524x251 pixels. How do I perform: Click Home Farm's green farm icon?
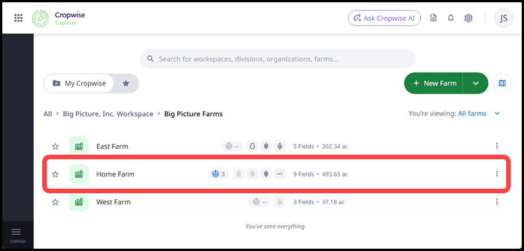click(79, 174)
